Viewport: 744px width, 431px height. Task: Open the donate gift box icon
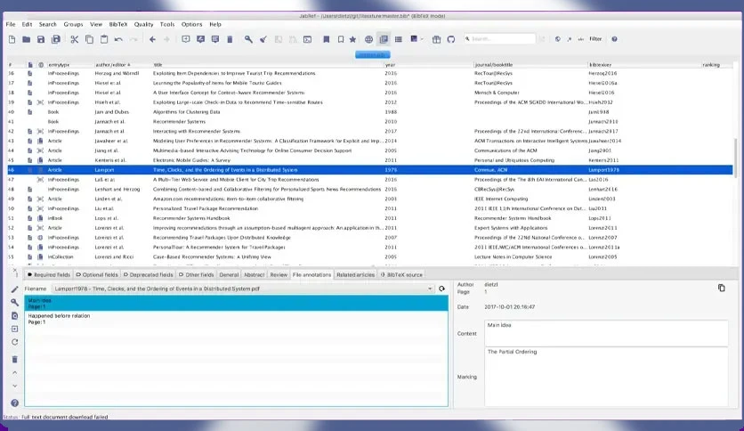[437, 39]
